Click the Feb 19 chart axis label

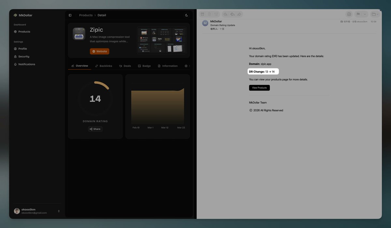136,128
